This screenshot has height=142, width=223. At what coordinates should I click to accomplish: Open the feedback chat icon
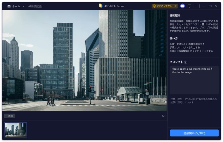coord(189,6)
